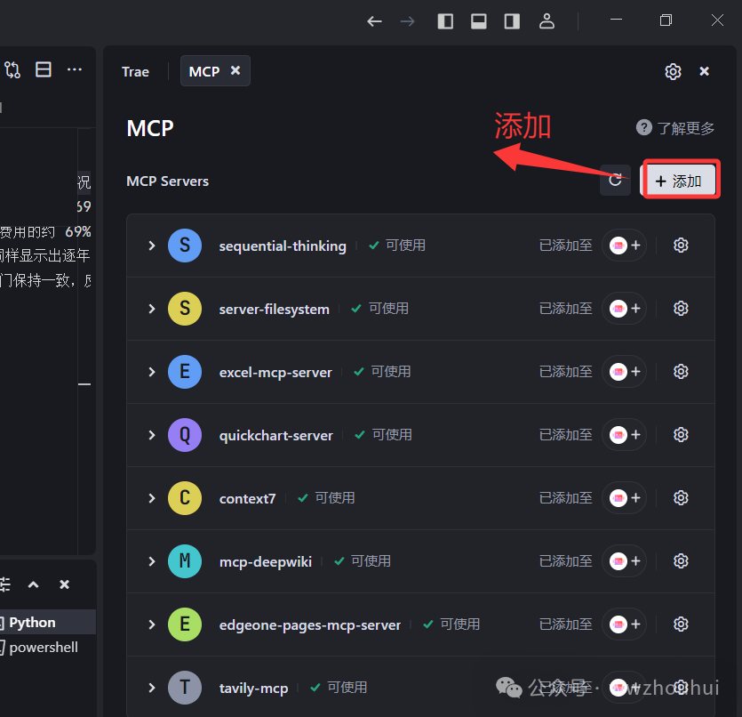Switch to the Trae tab

(x=135, y=71)
